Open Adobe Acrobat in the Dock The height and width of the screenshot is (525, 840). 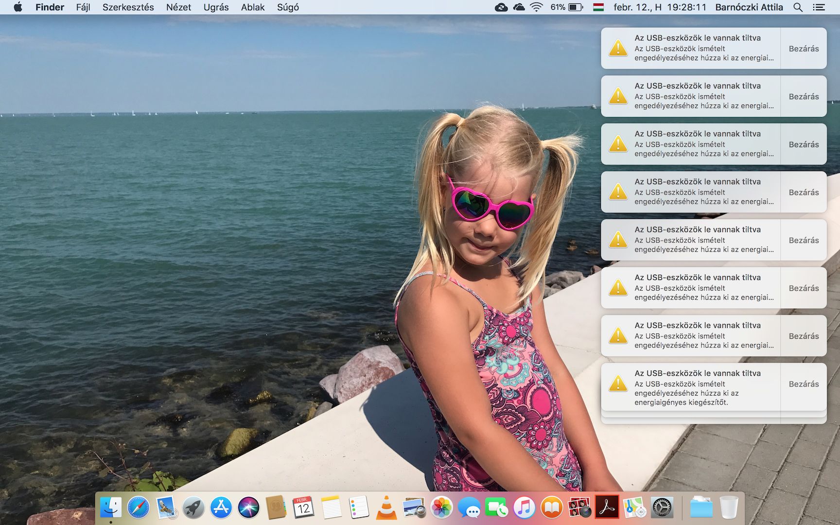pos(607,507)
